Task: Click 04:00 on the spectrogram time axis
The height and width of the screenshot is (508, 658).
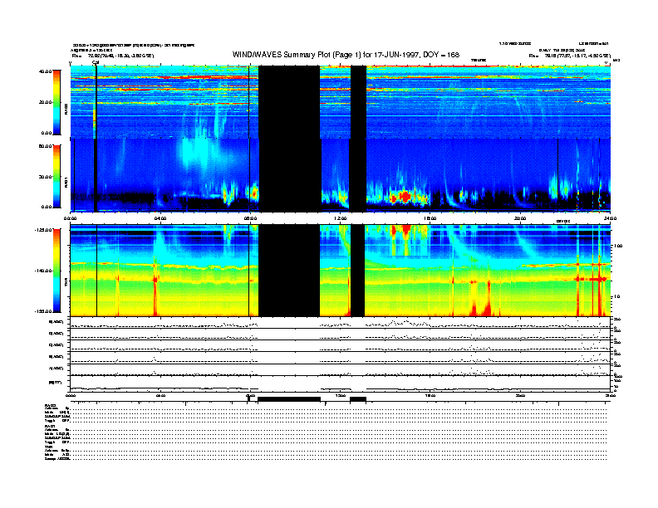Action: (160, 218)
